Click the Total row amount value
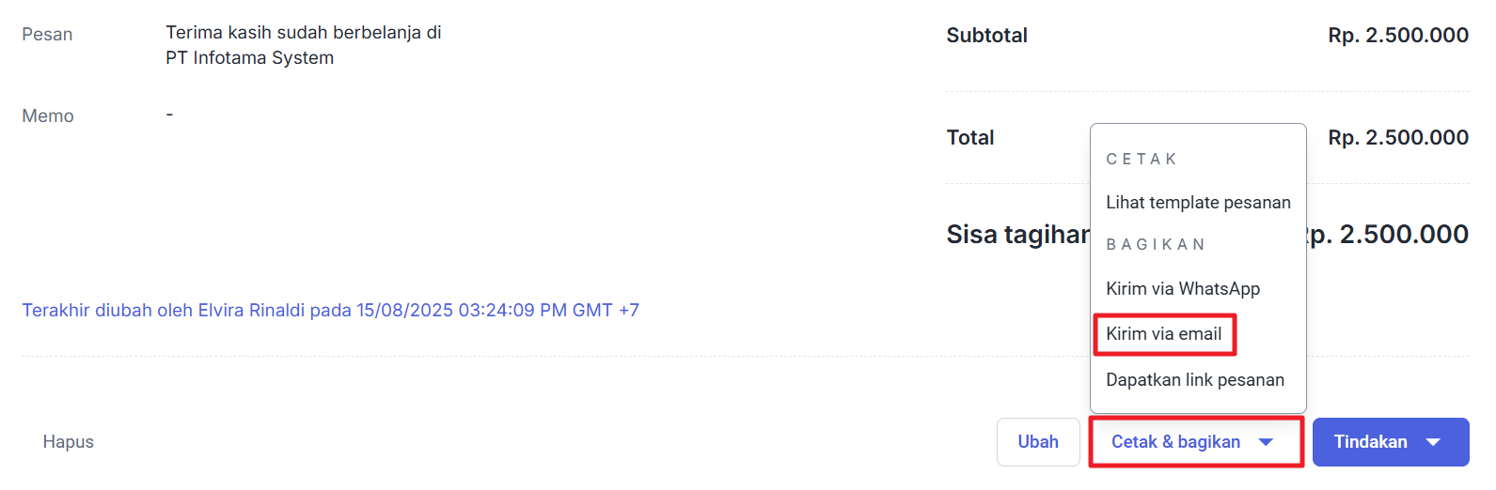Screen dimensions: 1496x490 [1397, 138]
